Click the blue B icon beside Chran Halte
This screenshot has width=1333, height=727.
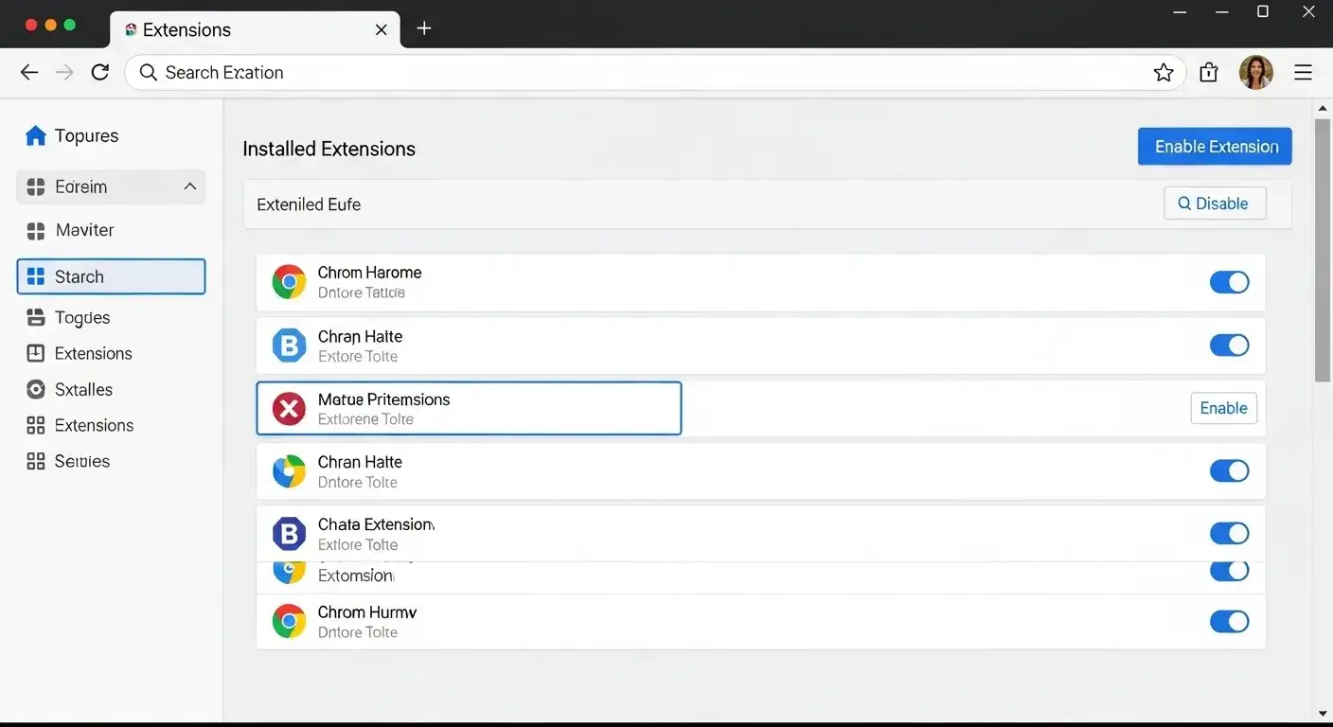(289, 345)
